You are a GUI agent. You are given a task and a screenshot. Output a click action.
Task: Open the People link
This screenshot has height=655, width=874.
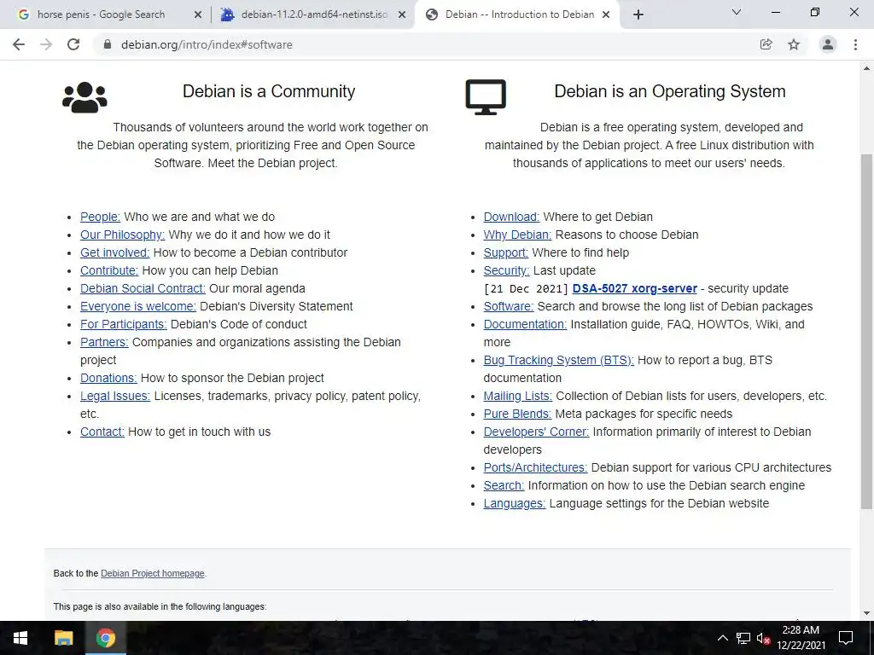[101, 217]
